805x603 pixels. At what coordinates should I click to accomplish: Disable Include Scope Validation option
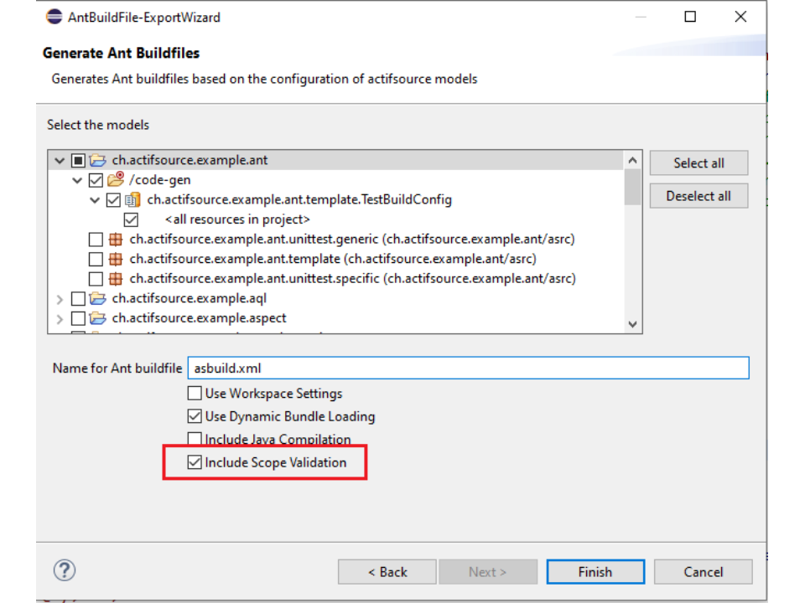pyautogui.click(x=195, y=462)
